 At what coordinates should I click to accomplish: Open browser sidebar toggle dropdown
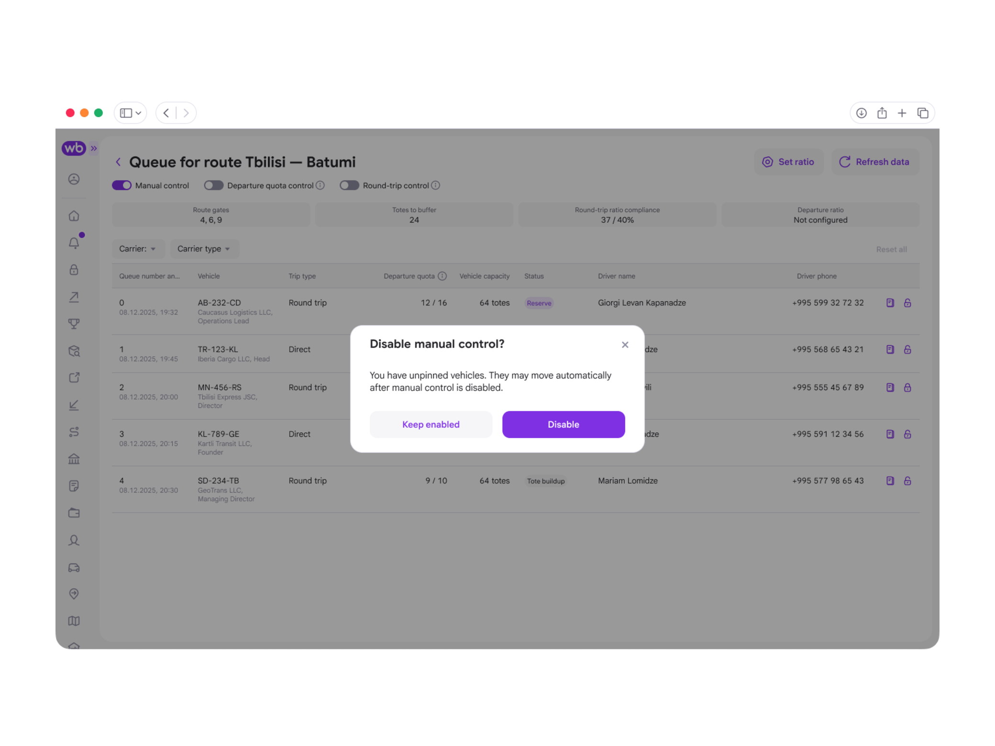(x=130, y=113)
